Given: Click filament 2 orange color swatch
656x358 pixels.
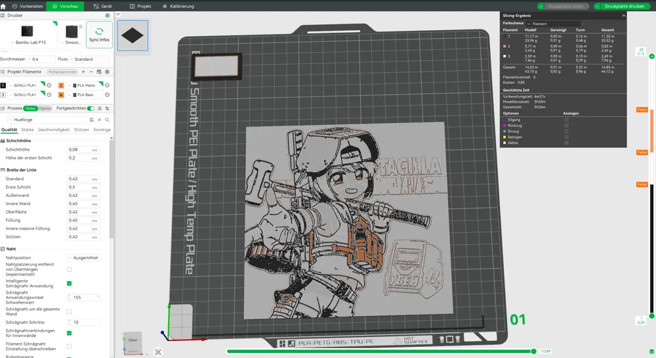Looking at the screenshot, I should coord(61,86).
